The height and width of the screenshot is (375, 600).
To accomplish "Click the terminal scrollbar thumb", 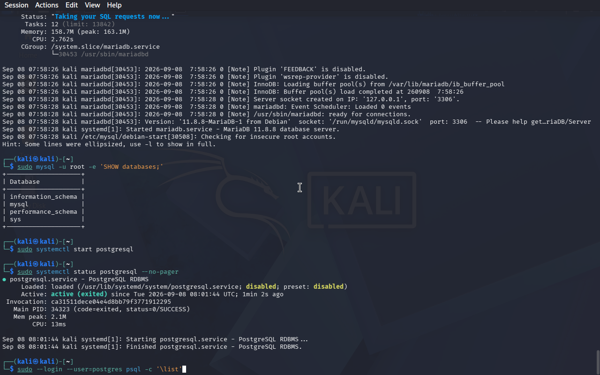I will pos(598,361).
